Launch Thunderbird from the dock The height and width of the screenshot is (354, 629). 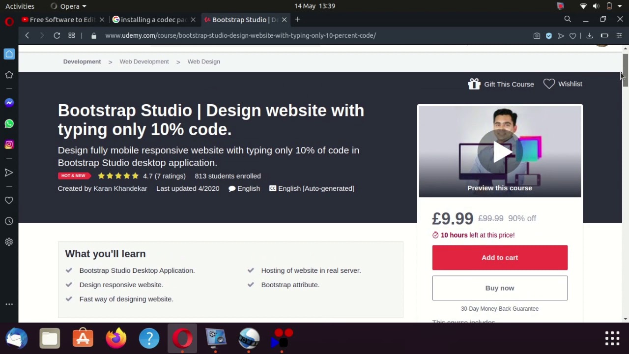tap(17, 338)
